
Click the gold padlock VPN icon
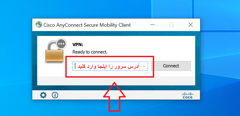tap(54, 52)
